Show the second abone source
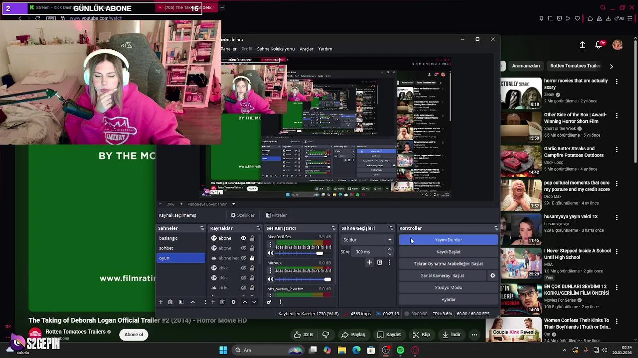This screenshot has width=638, height=358. [x=243, y=248]
